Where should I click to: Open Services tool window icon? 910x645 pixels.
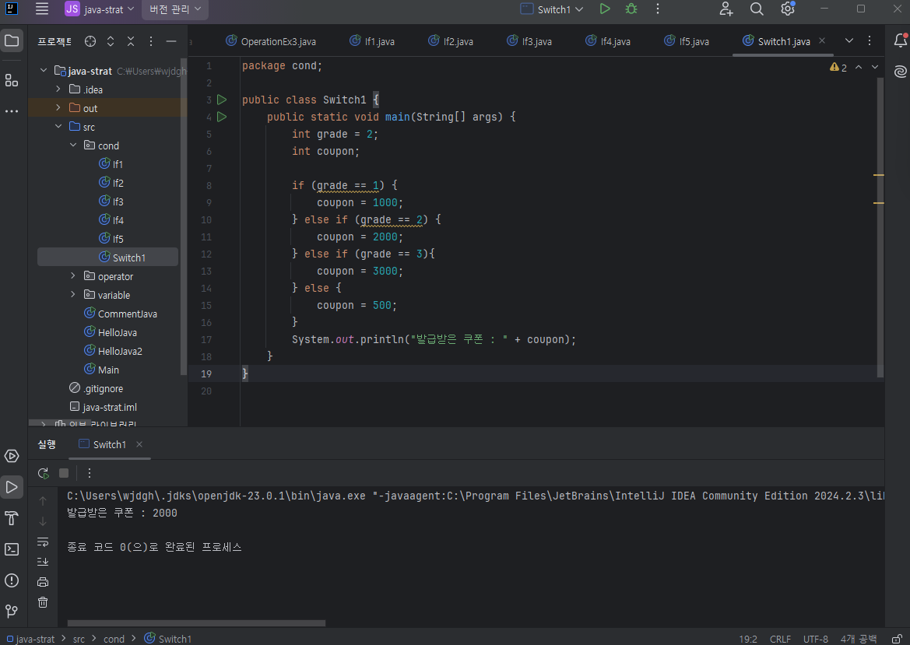point(12,456)
